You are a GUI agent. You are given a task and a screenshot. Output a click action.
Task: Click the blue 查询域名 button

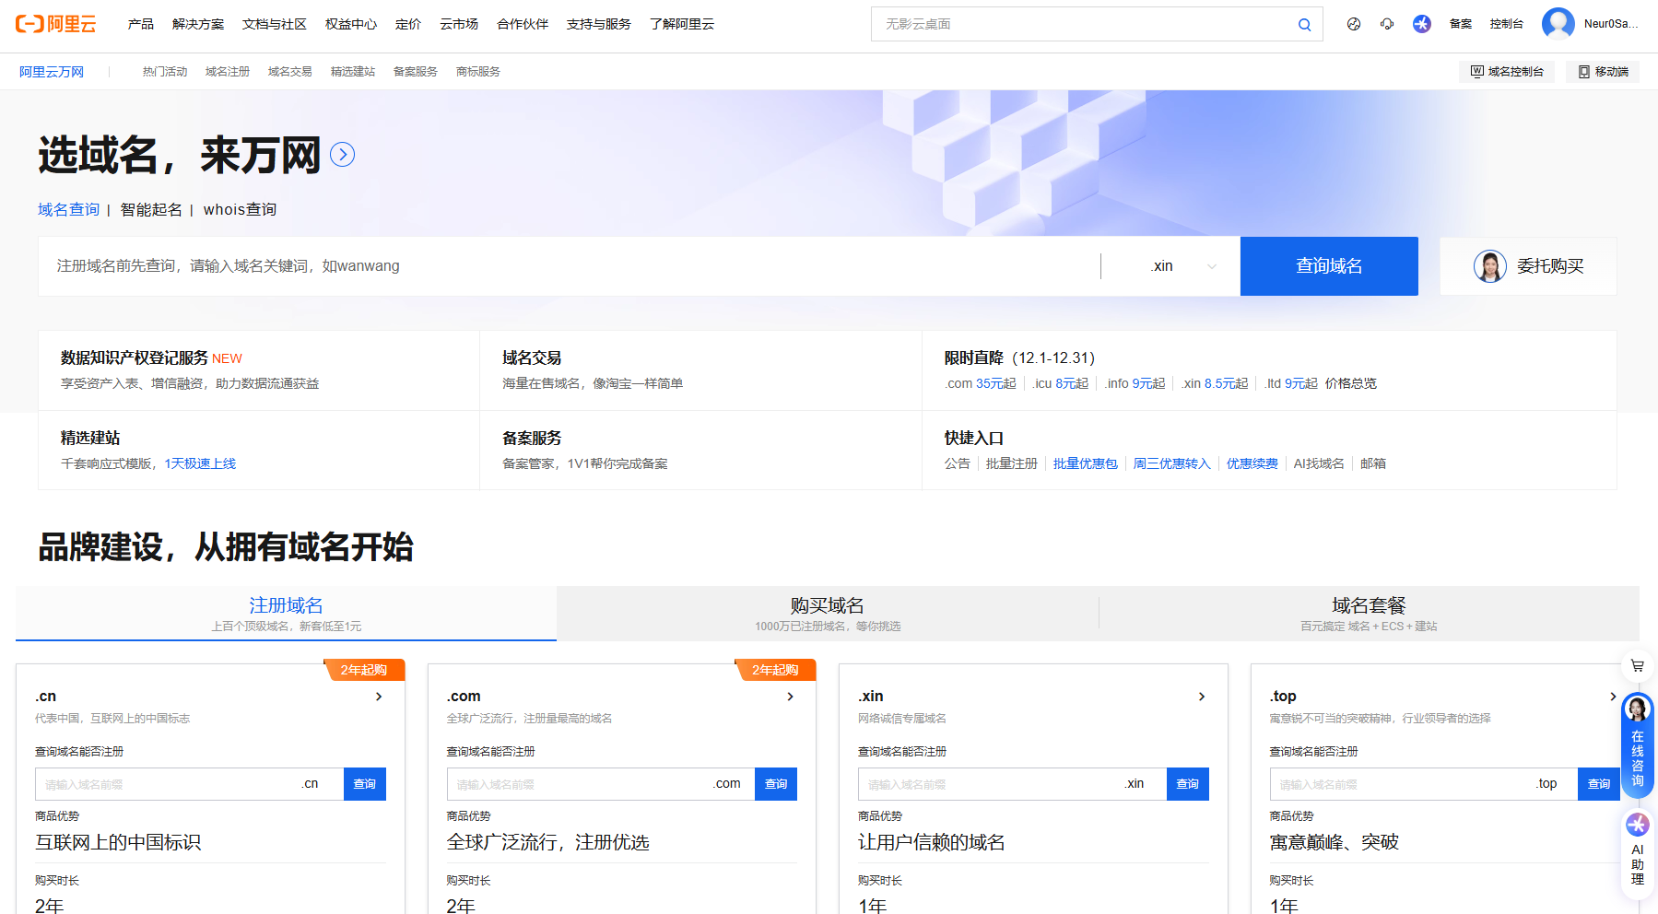click(x=1328, y=266)
